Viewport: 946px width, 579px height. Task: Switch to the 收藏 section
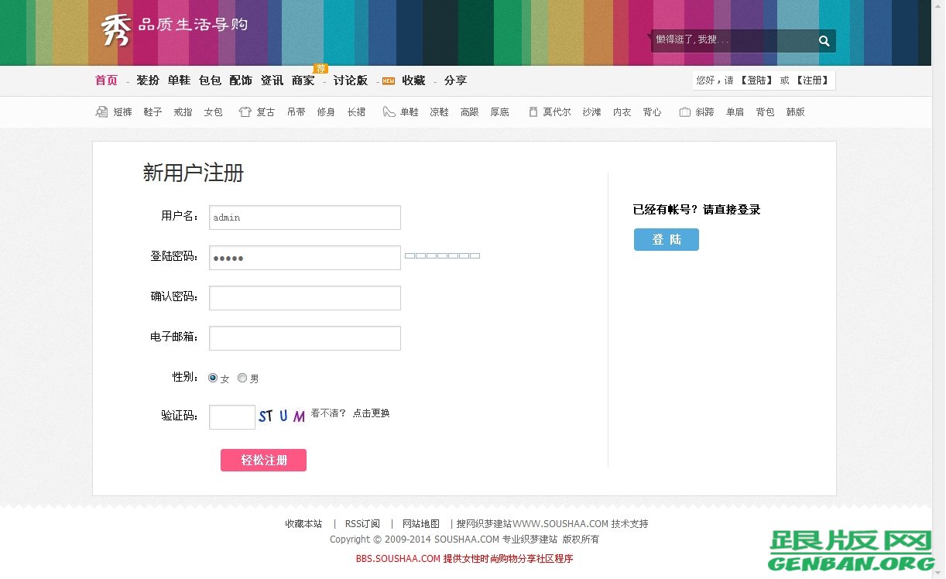(x=413, y=80)
